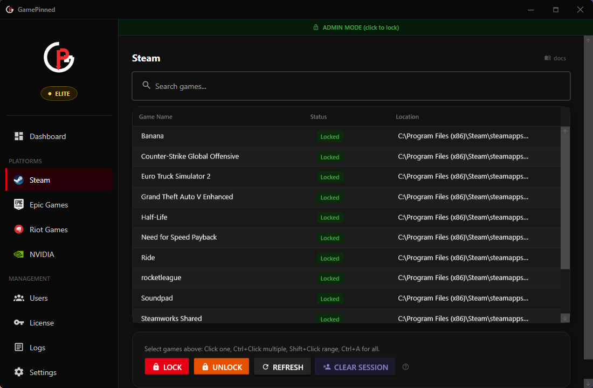Click the ADMIN MODE banner to lock
593x388 pixels.
pyautogui.click(x=355, y=27)
